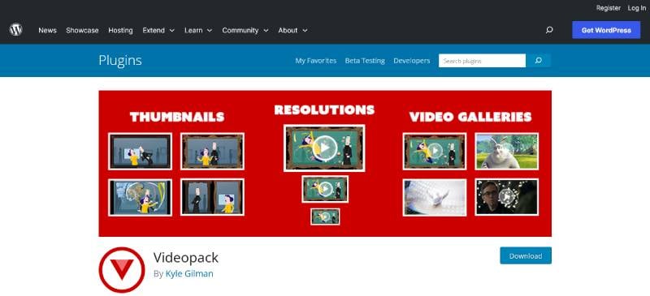
Task: Click the Videopack plugin title
Action: tap(186, 258)
